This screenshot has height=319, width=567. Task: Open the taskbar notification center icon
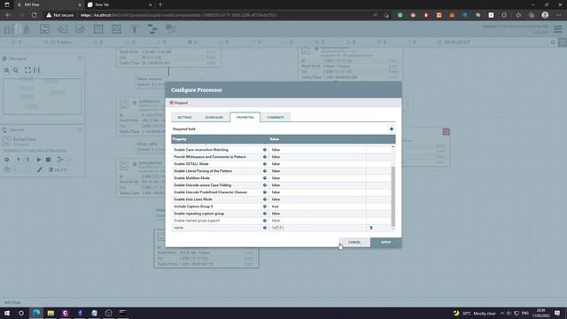click(x=557, y=313)
